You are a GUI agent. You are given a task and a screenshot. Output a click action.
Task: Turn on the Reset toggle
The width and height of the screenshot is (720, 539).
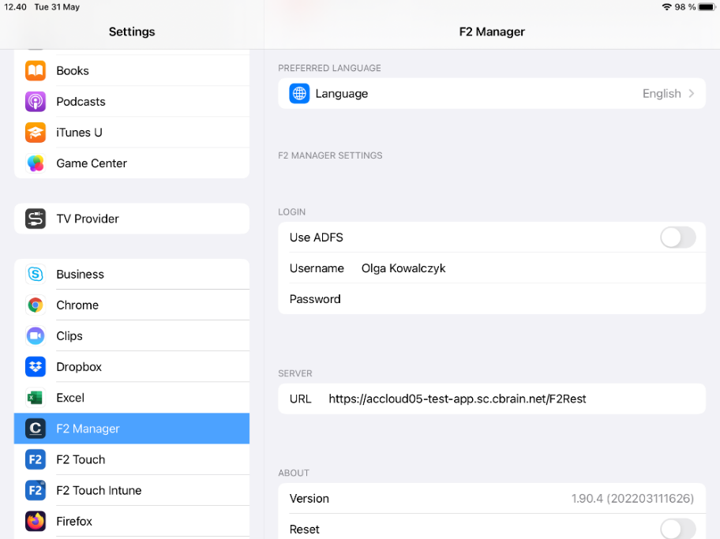pos(677,529)
